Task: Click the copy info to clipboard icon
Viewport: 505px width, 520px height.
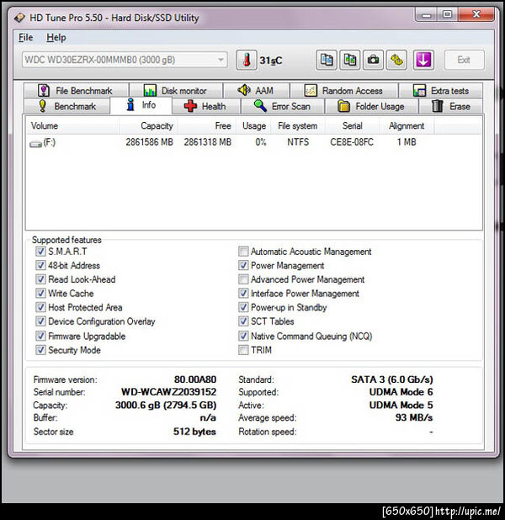Action: pyautogui.click(x=327, y=61)
